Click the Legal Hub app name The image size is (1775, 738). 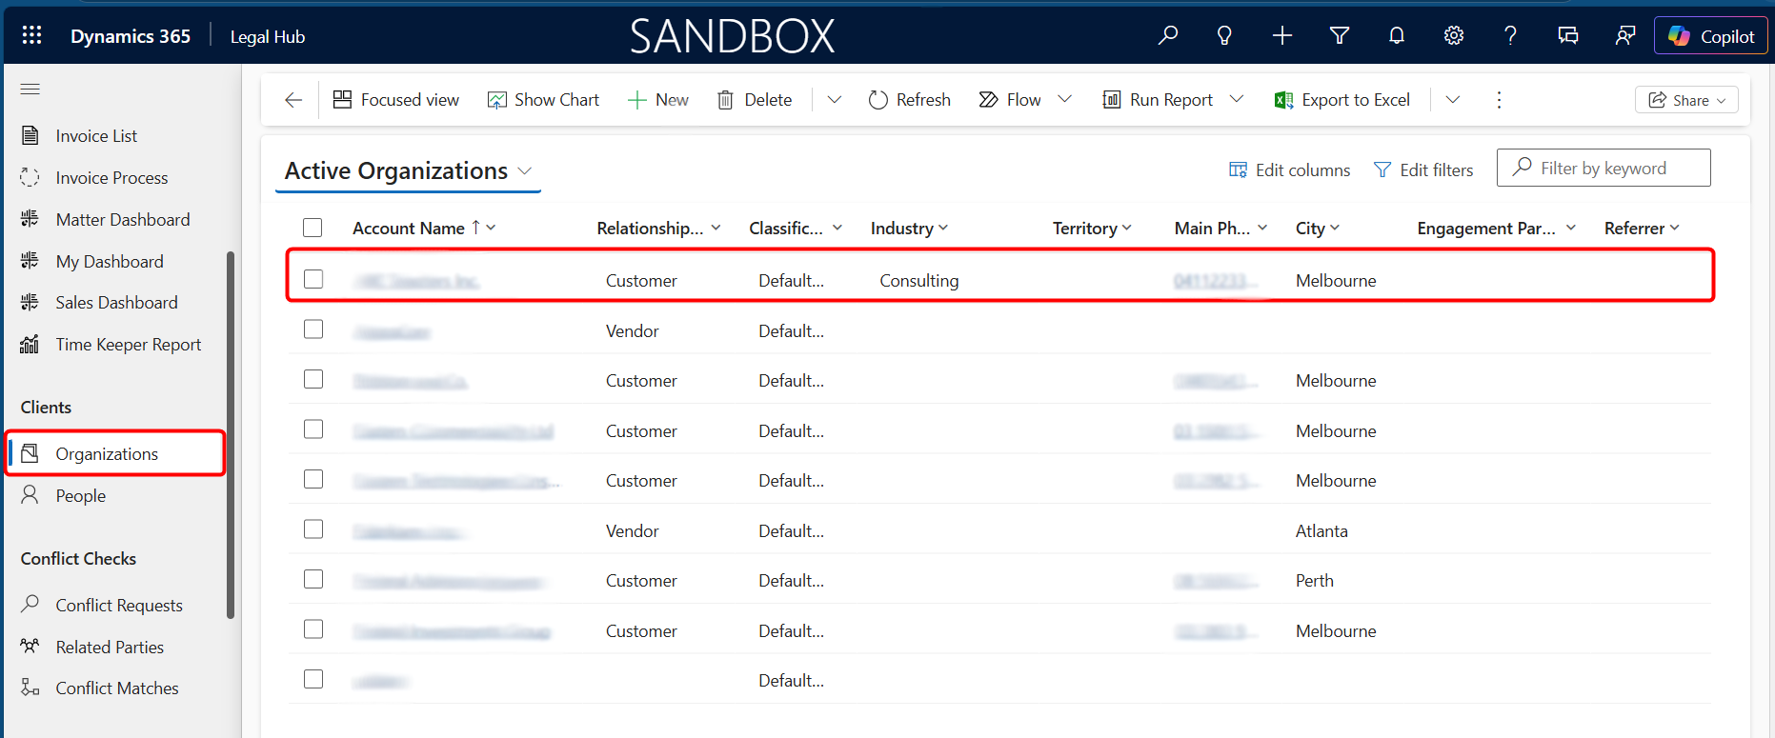(268, 37)
